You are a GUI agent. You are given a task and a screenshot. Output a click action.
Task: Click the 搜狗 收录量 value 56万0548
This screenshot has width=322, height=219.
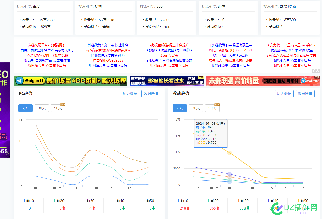pyautogui.click(x=107, y=20)
